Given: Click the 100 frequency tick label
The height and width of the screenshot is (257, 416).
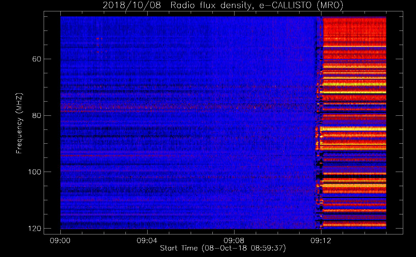Looking at the screenshot, I should [34, 172].
